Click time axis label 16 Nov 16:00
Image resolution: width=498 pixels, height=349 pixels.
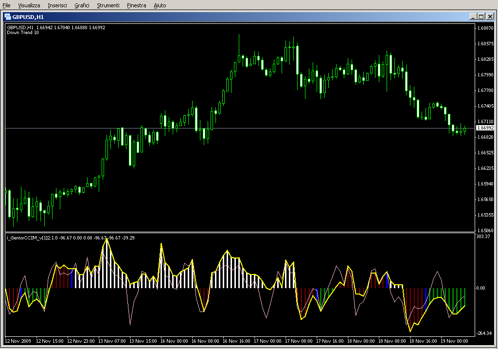[x=236, y=341]
